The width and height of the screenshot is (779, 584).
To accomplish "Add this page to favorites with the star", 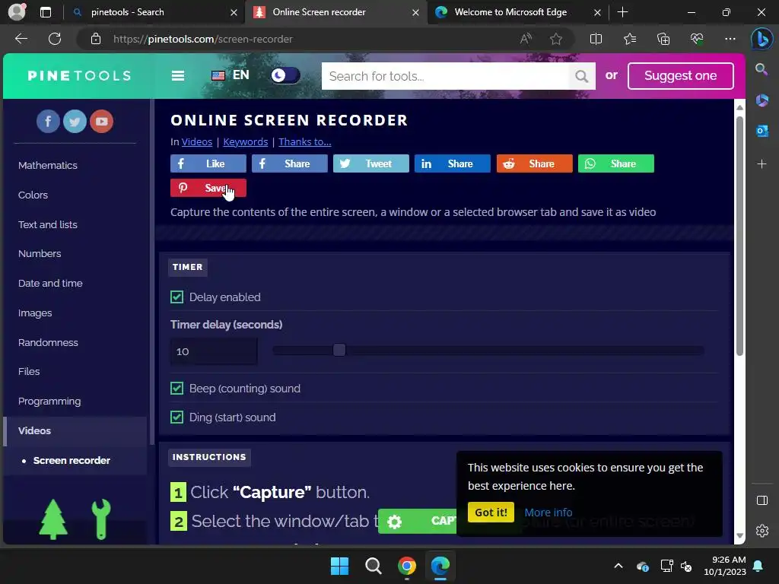I will point(556,39).
